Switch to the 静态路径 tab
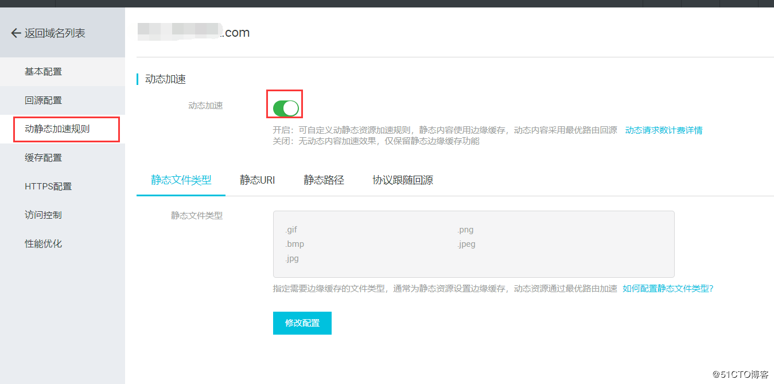 coord(324,180)
